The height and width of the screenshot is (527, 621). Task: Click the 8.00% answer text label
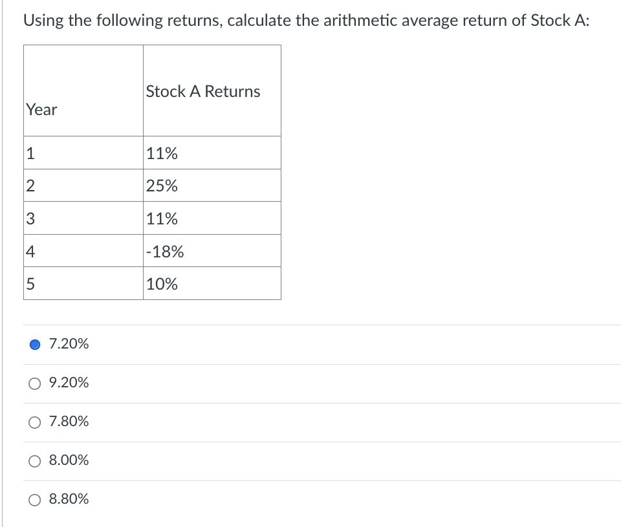click(x=69, y=460)
